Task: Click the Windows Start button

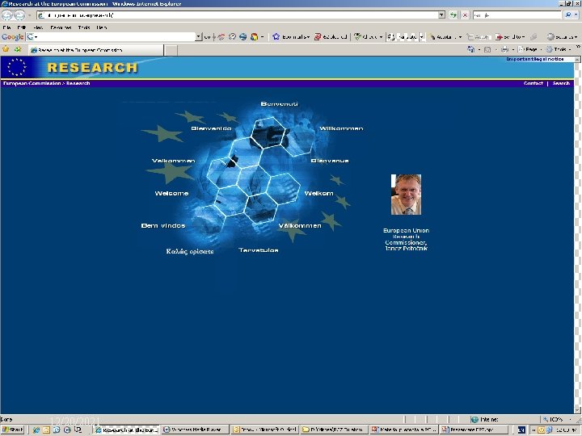Action: pyautogui.click(x=13, y=430)
